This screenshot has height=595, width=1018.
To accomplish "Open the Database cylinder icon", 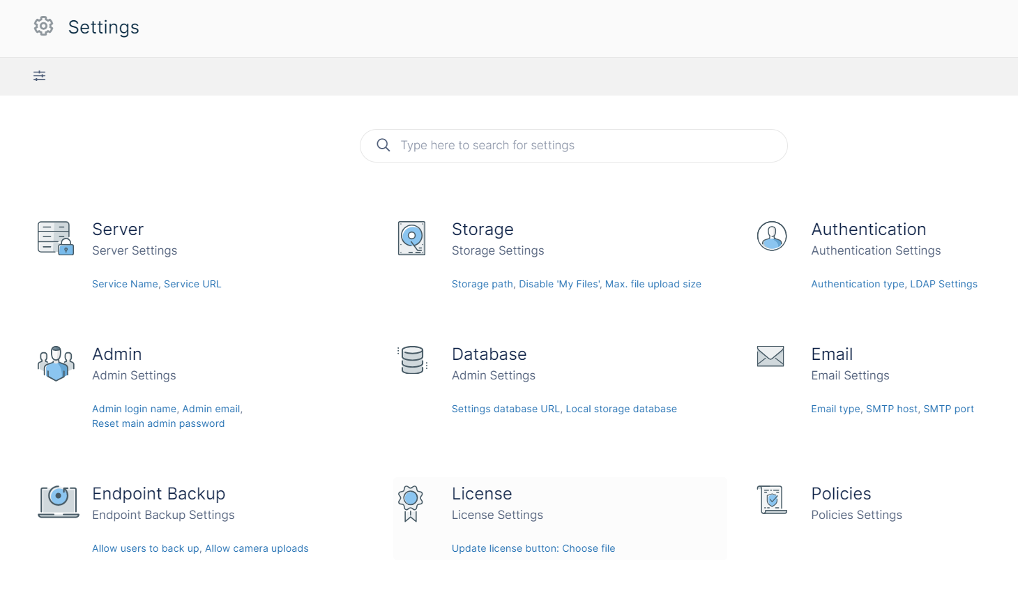I will pos(412,360).
